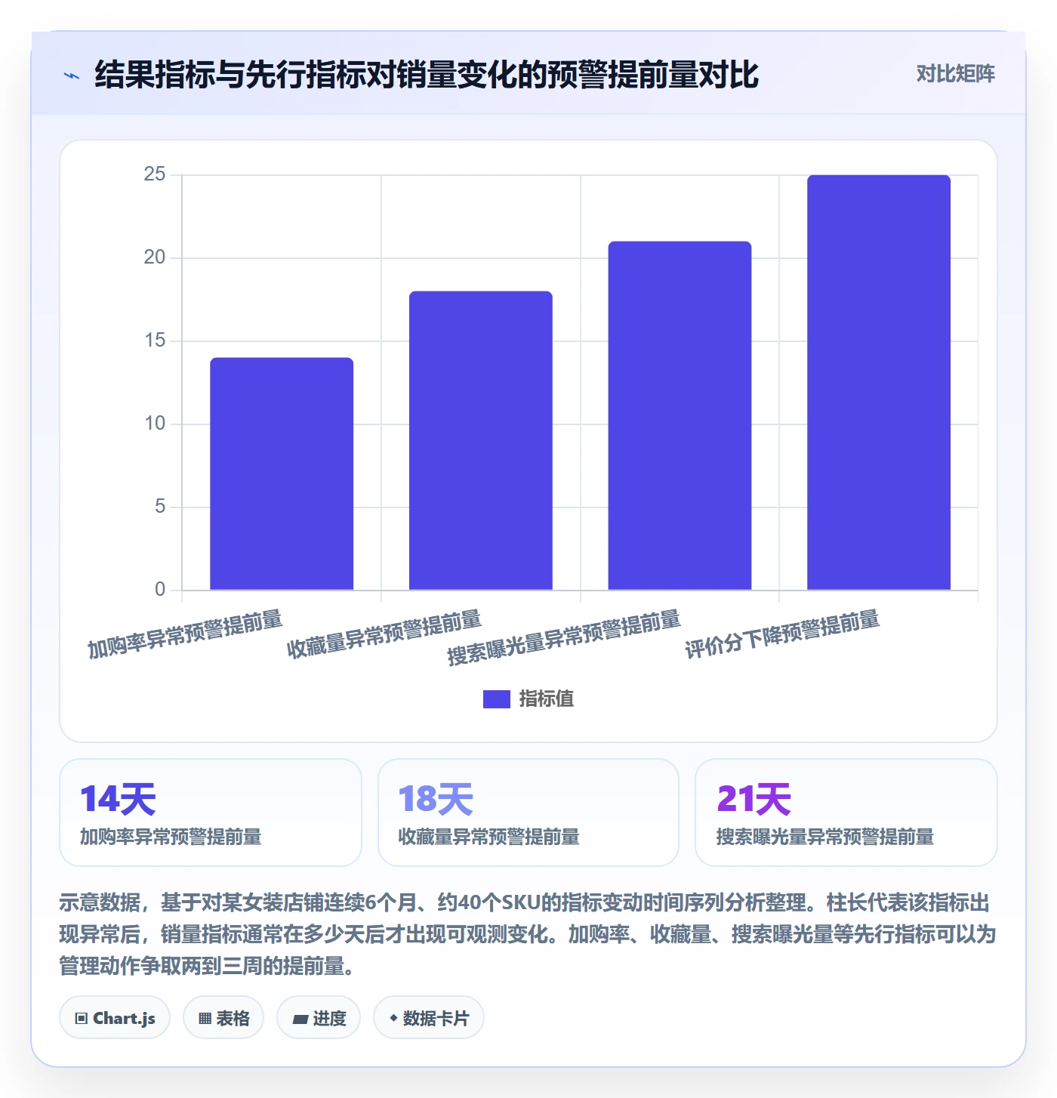The height and width of the screenshot is (1098, 1057).
Task: Click the y-axis tick value 25
Action: point(155,174)
